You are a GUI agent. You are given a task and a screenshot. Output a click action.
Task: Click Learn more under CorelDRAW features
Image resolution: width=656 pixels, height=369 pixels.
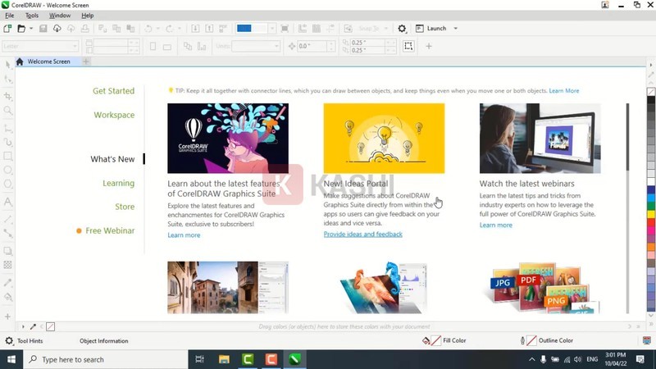(x=184, y=235)
